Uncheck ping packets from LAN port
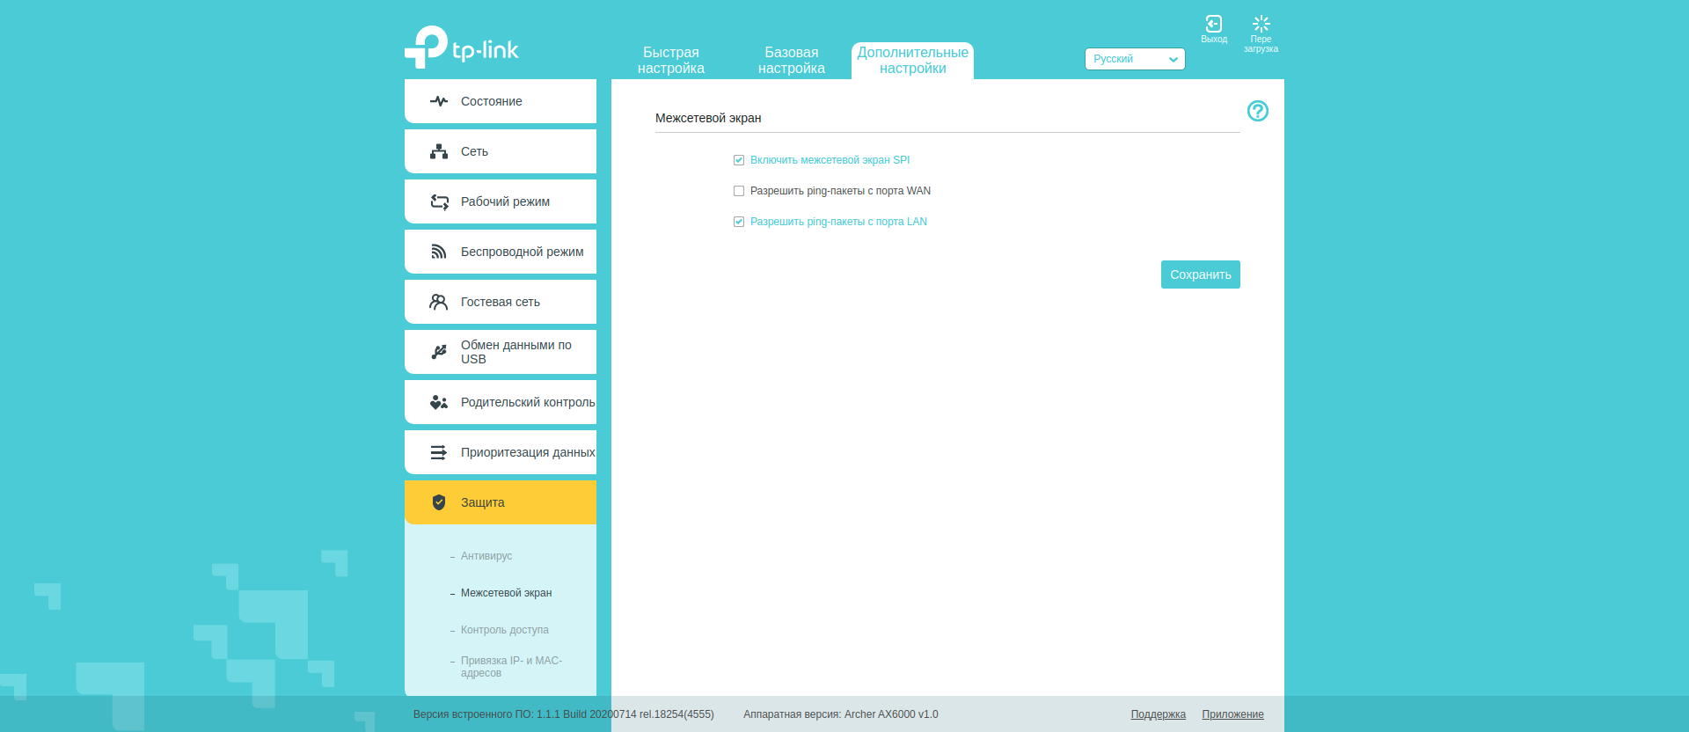This screenshot has width=1689, height=732. (x=739, y=222)
